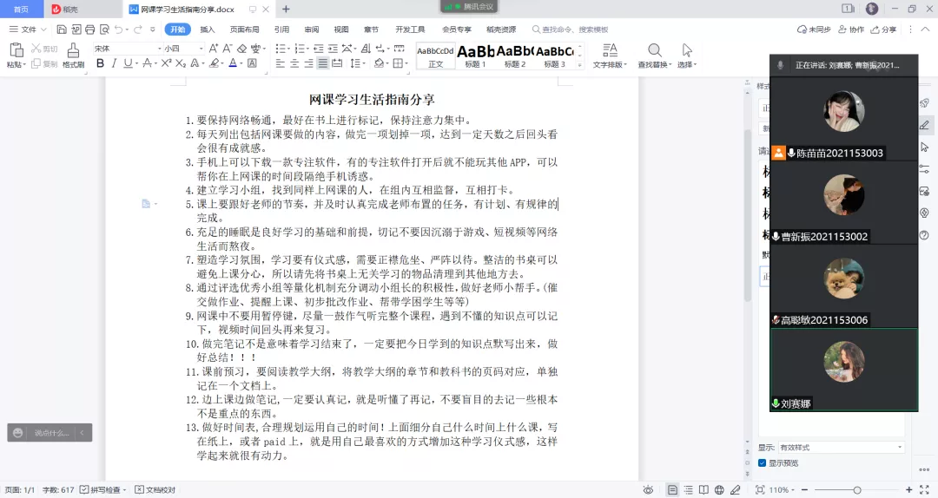The height and width of the screenshot is (498, 938).
Task: Toggle document proofreading (文档校对)
Action: pos(155,490)
